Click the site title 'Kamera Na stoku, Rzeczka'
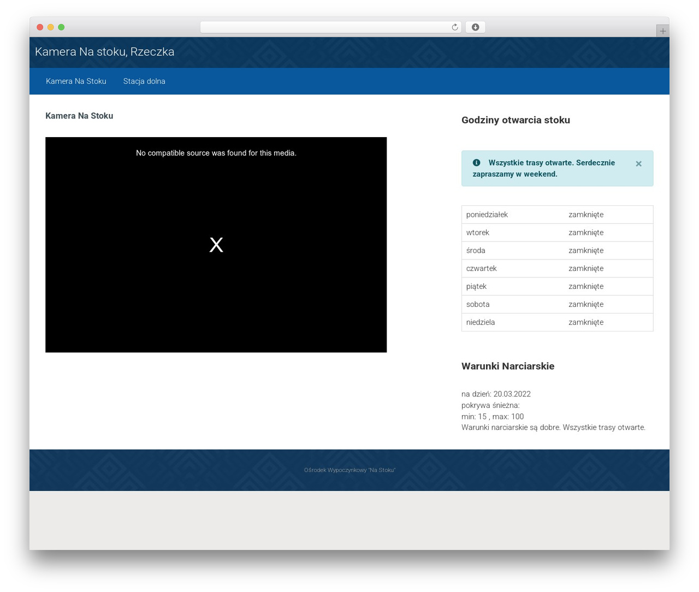The image size is (699, 592). pyautogui.click(x=105, y=52)
